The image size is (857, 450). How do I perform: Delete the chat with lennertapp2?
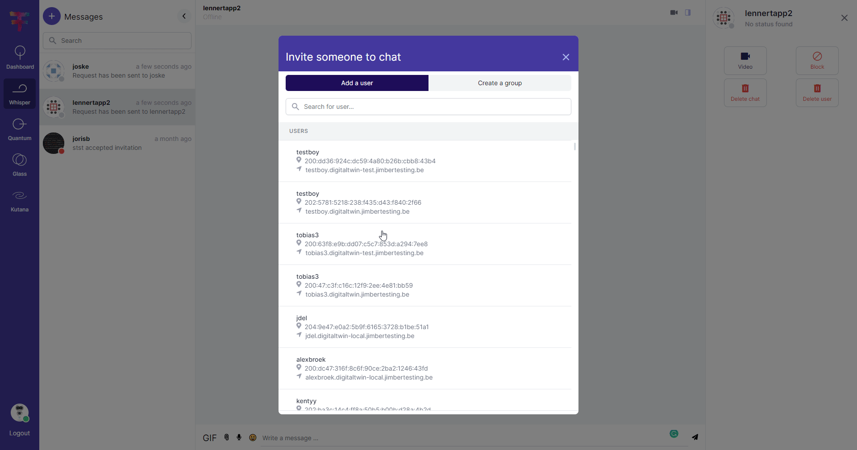(745, 93)
